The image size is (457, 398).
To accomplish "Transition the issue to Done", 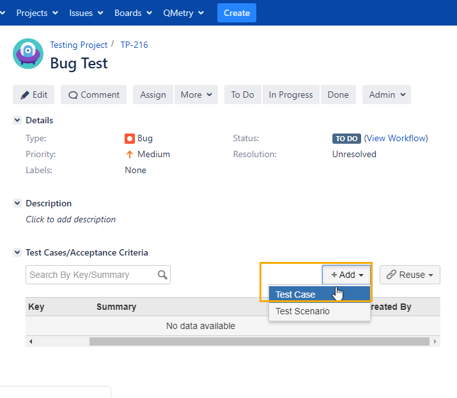I will point(338,95).
